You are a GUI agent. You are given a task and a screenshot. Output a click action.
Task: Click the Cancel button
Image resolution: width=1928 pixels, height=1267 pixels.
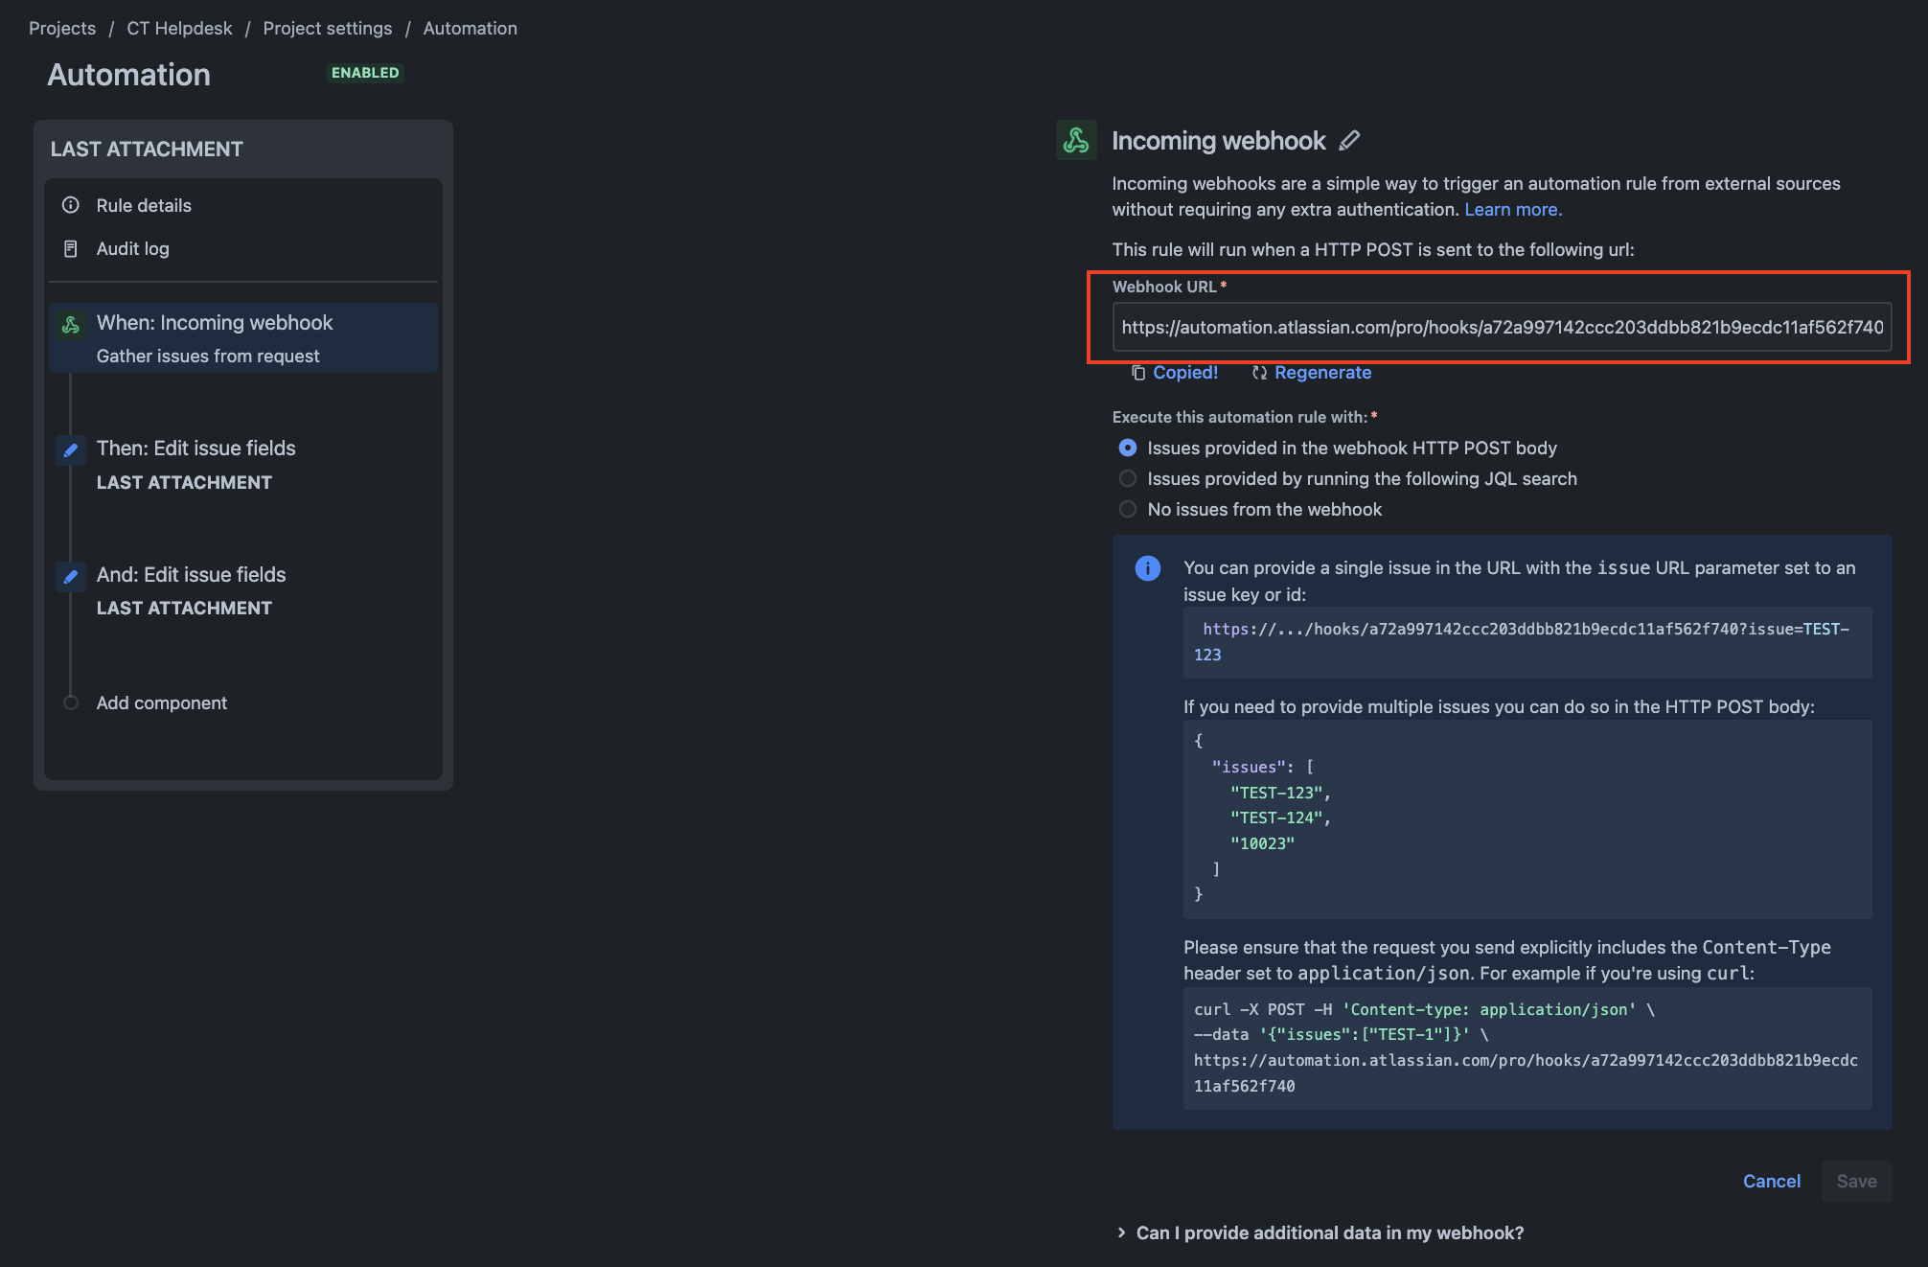coord(1771,1181)
